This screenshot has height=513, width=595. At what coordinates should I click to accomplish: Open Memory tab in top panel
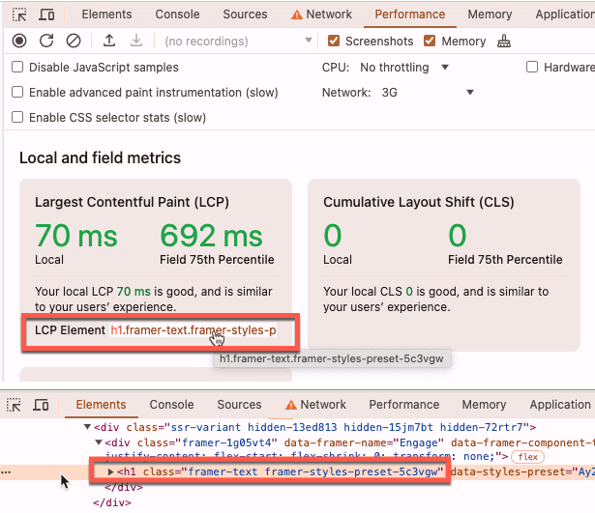(490, 14)
